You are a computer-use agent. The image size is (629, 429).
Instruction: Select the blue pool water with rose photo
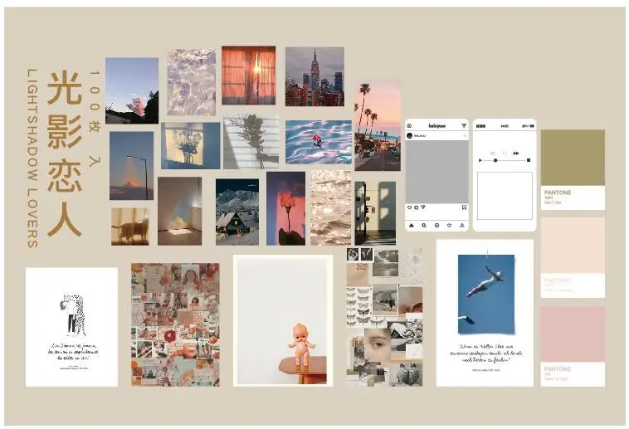pos(319,142)
